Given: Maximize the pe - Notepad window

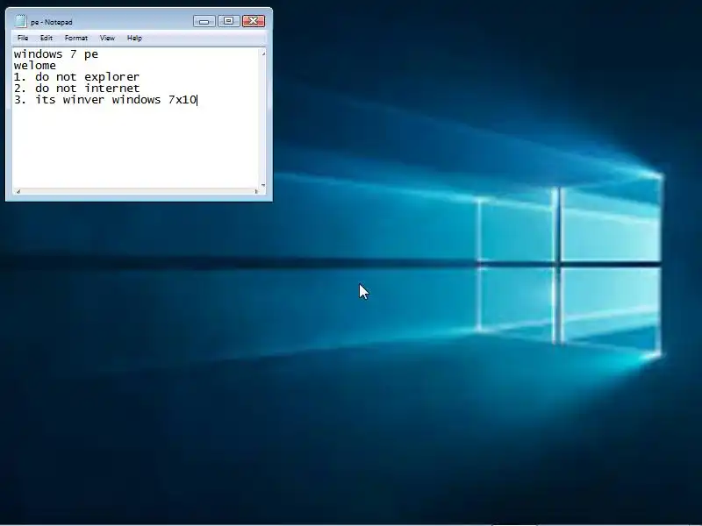Looking at the screenshot, I should (229, 21).
